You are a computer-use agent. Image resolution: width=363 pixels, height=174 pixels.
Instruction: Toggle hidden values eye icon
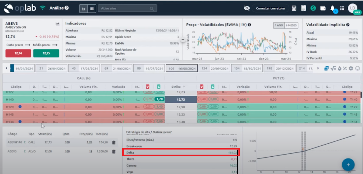(x=247, y=8)
